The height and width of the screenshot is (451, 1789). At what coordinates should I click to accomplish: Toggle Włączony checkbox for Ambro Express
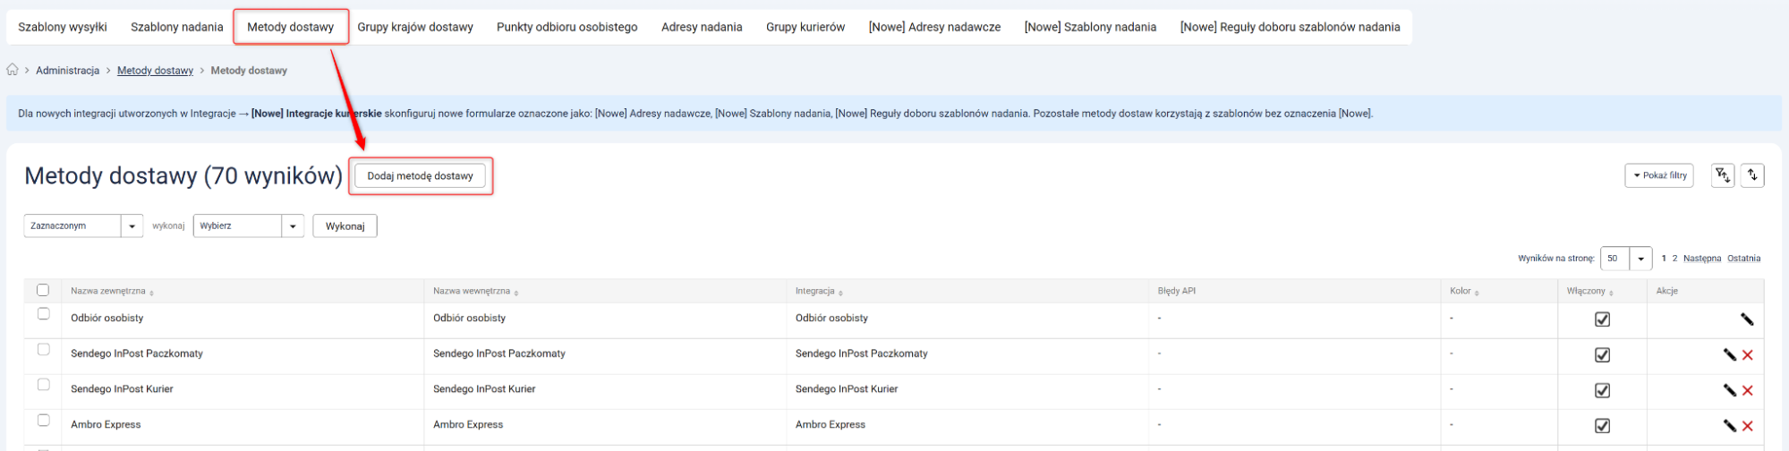(x=1602, y=426)
